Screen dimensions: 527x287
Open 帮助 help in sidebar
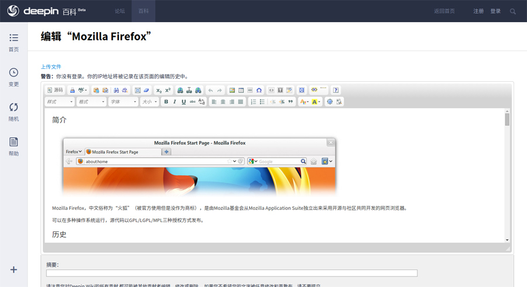coord(14,147)
